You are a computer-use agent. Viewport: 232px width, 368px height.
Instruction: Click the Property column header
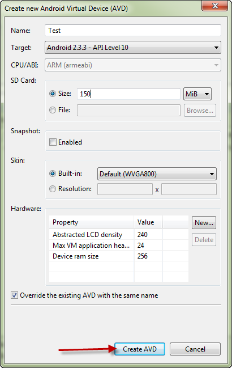[92, 222]
